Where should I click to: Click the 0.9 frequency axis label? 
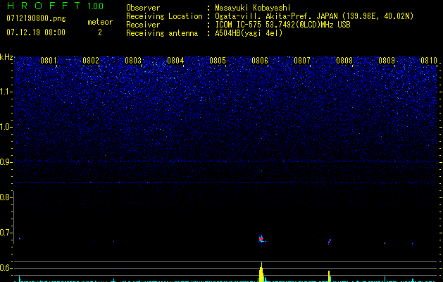click(x=6, y=162)
